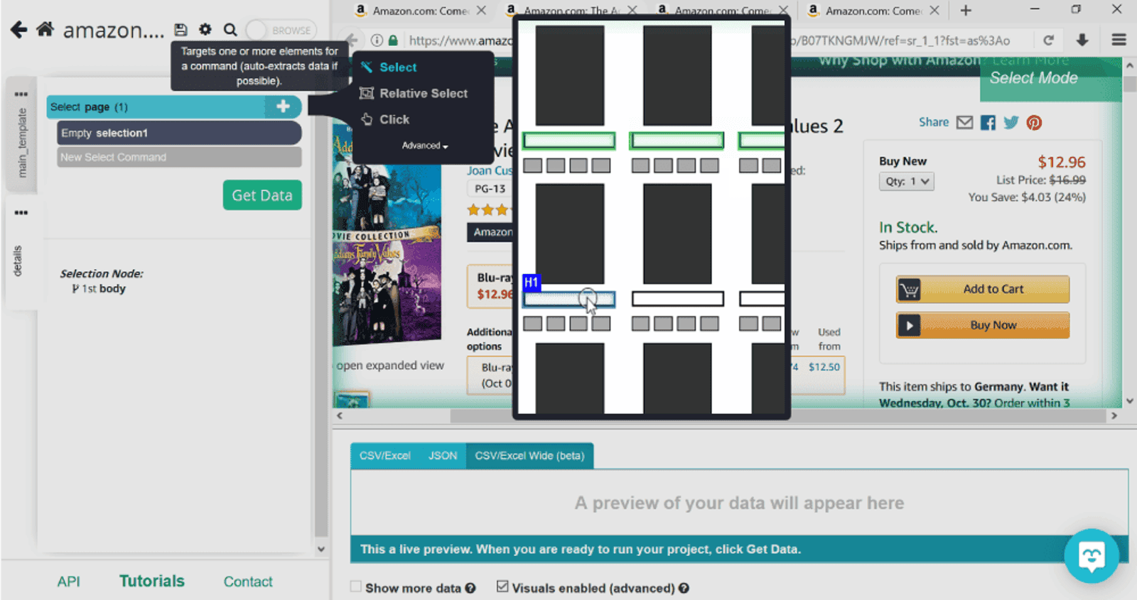The height and width of the screenshot is (600, 1137).
Task: Click the Add to Cart button
Action: point(982,289)
